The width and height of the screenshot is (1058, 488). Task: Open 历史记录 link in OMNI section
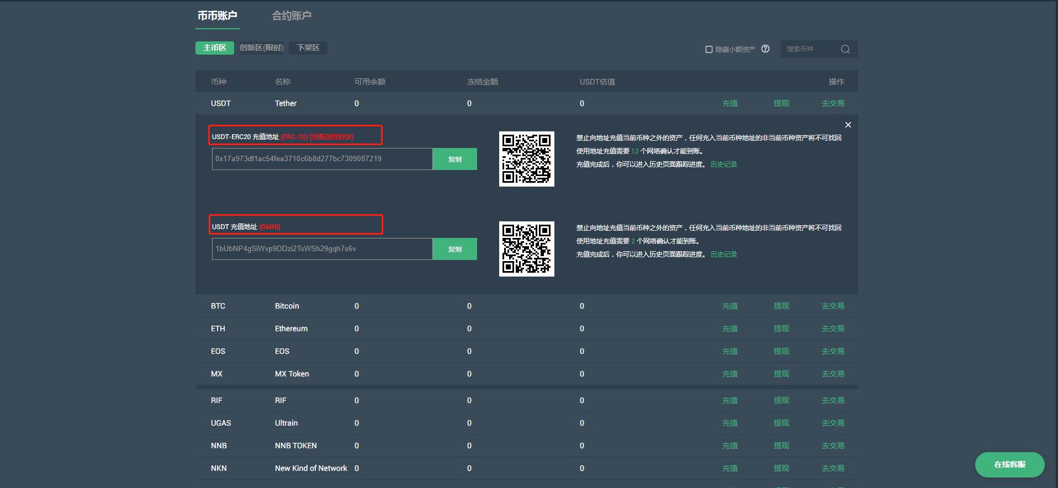pyautogui.click(x=724, y=254)
